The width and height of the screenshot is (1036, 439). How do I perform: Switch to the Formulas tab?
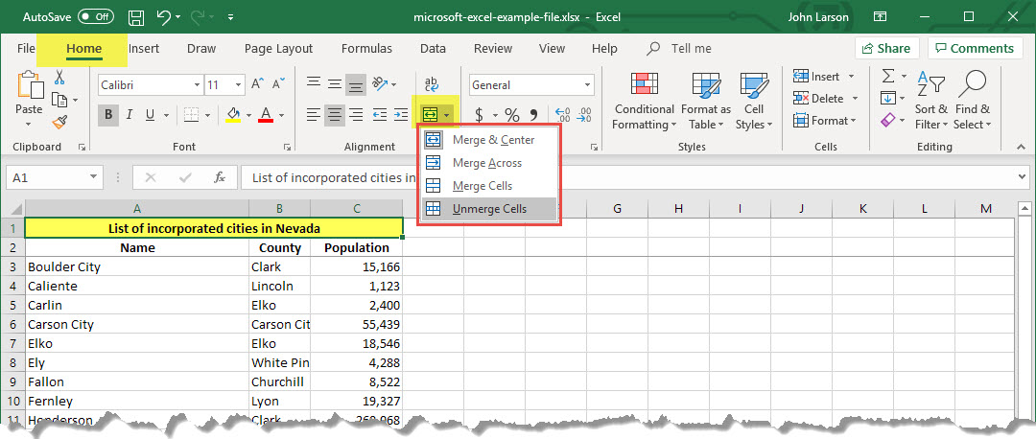(x=366, y=48)
